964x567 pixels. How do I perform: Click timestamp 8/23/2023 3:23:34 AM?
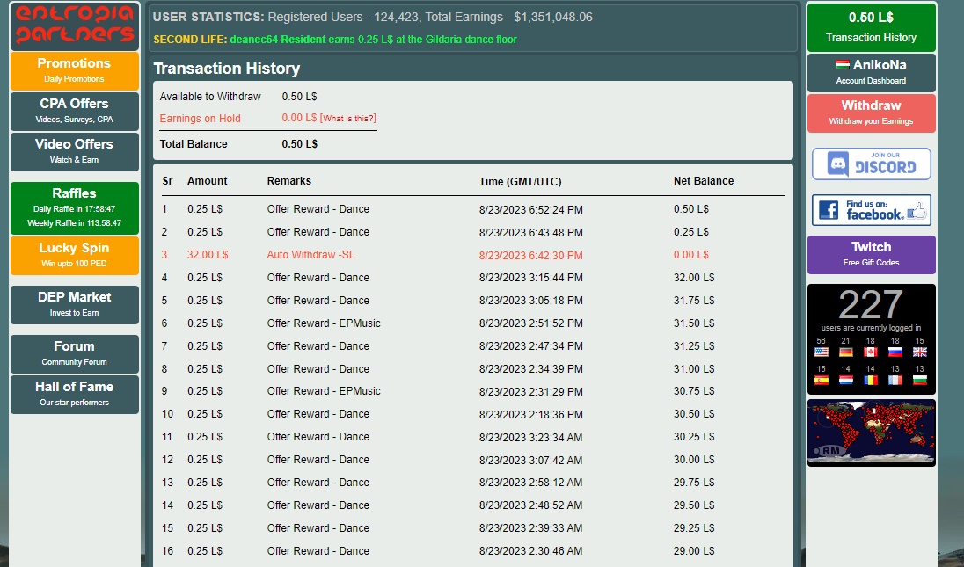[x=531, y=438]
